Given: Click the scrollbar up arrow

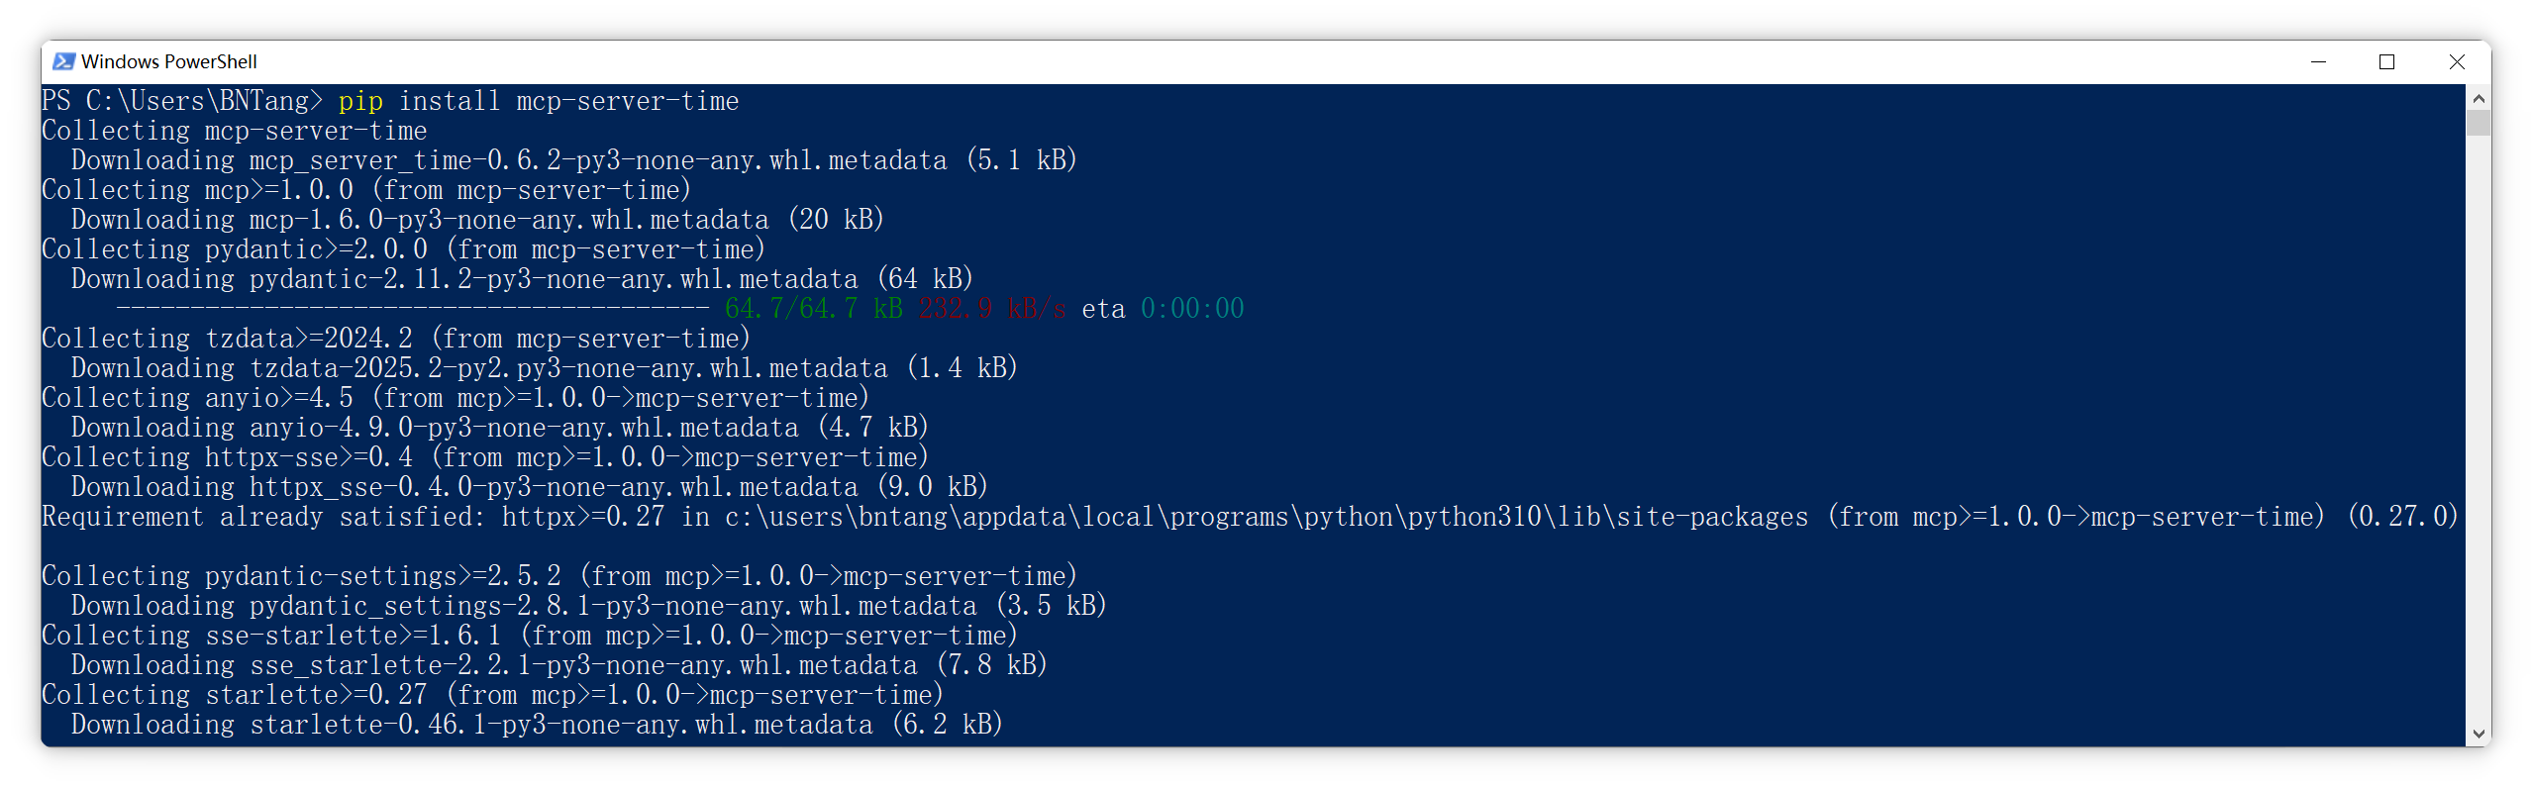Looking at the screenshot, I should coord(2479,98).
